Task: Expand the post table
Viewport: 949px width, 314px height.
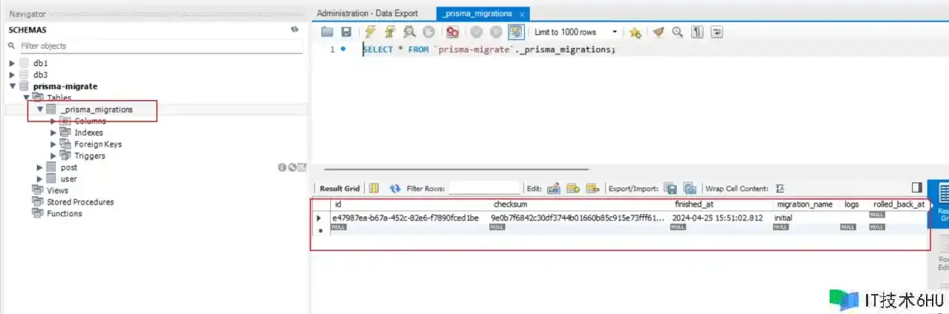Action: pyautogui.click(x=40, y=167)
